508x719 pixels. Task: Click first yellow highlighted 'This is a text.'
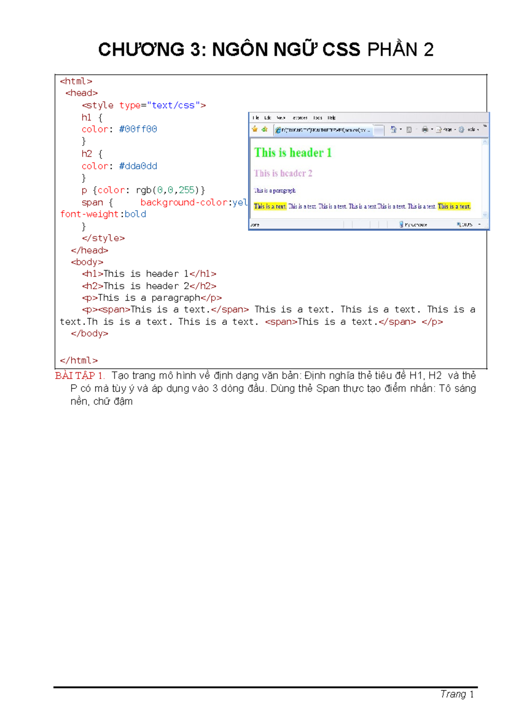(270, 206)
